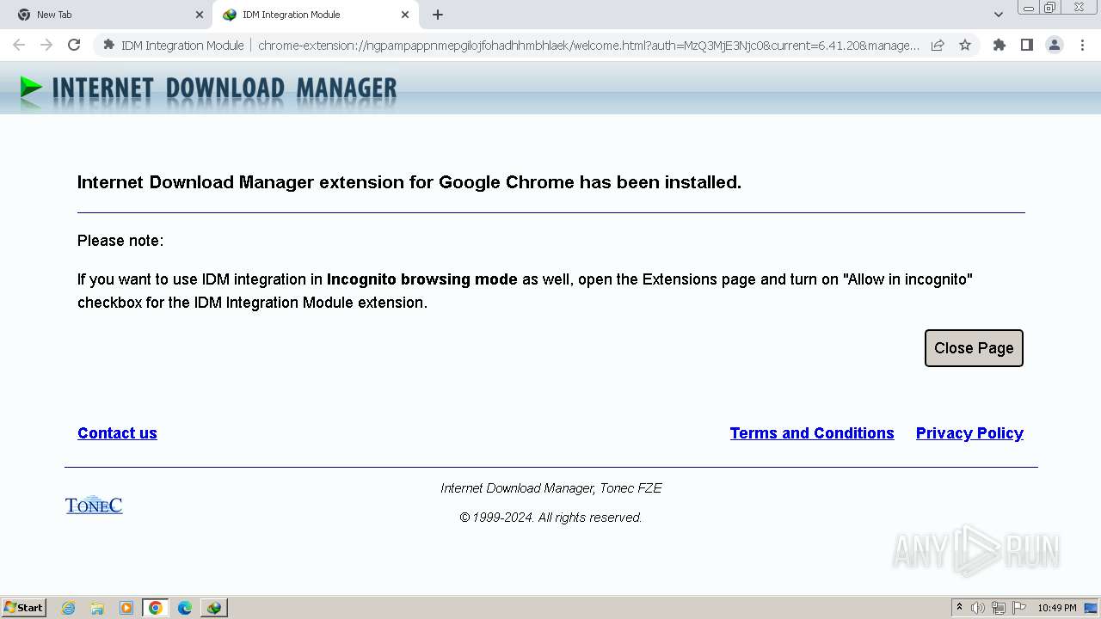The height and width of the screenshot is (619, 1101).
Task: Open the Terms and Conditions link
Action: pyautogui.click(x=812, y=433)
